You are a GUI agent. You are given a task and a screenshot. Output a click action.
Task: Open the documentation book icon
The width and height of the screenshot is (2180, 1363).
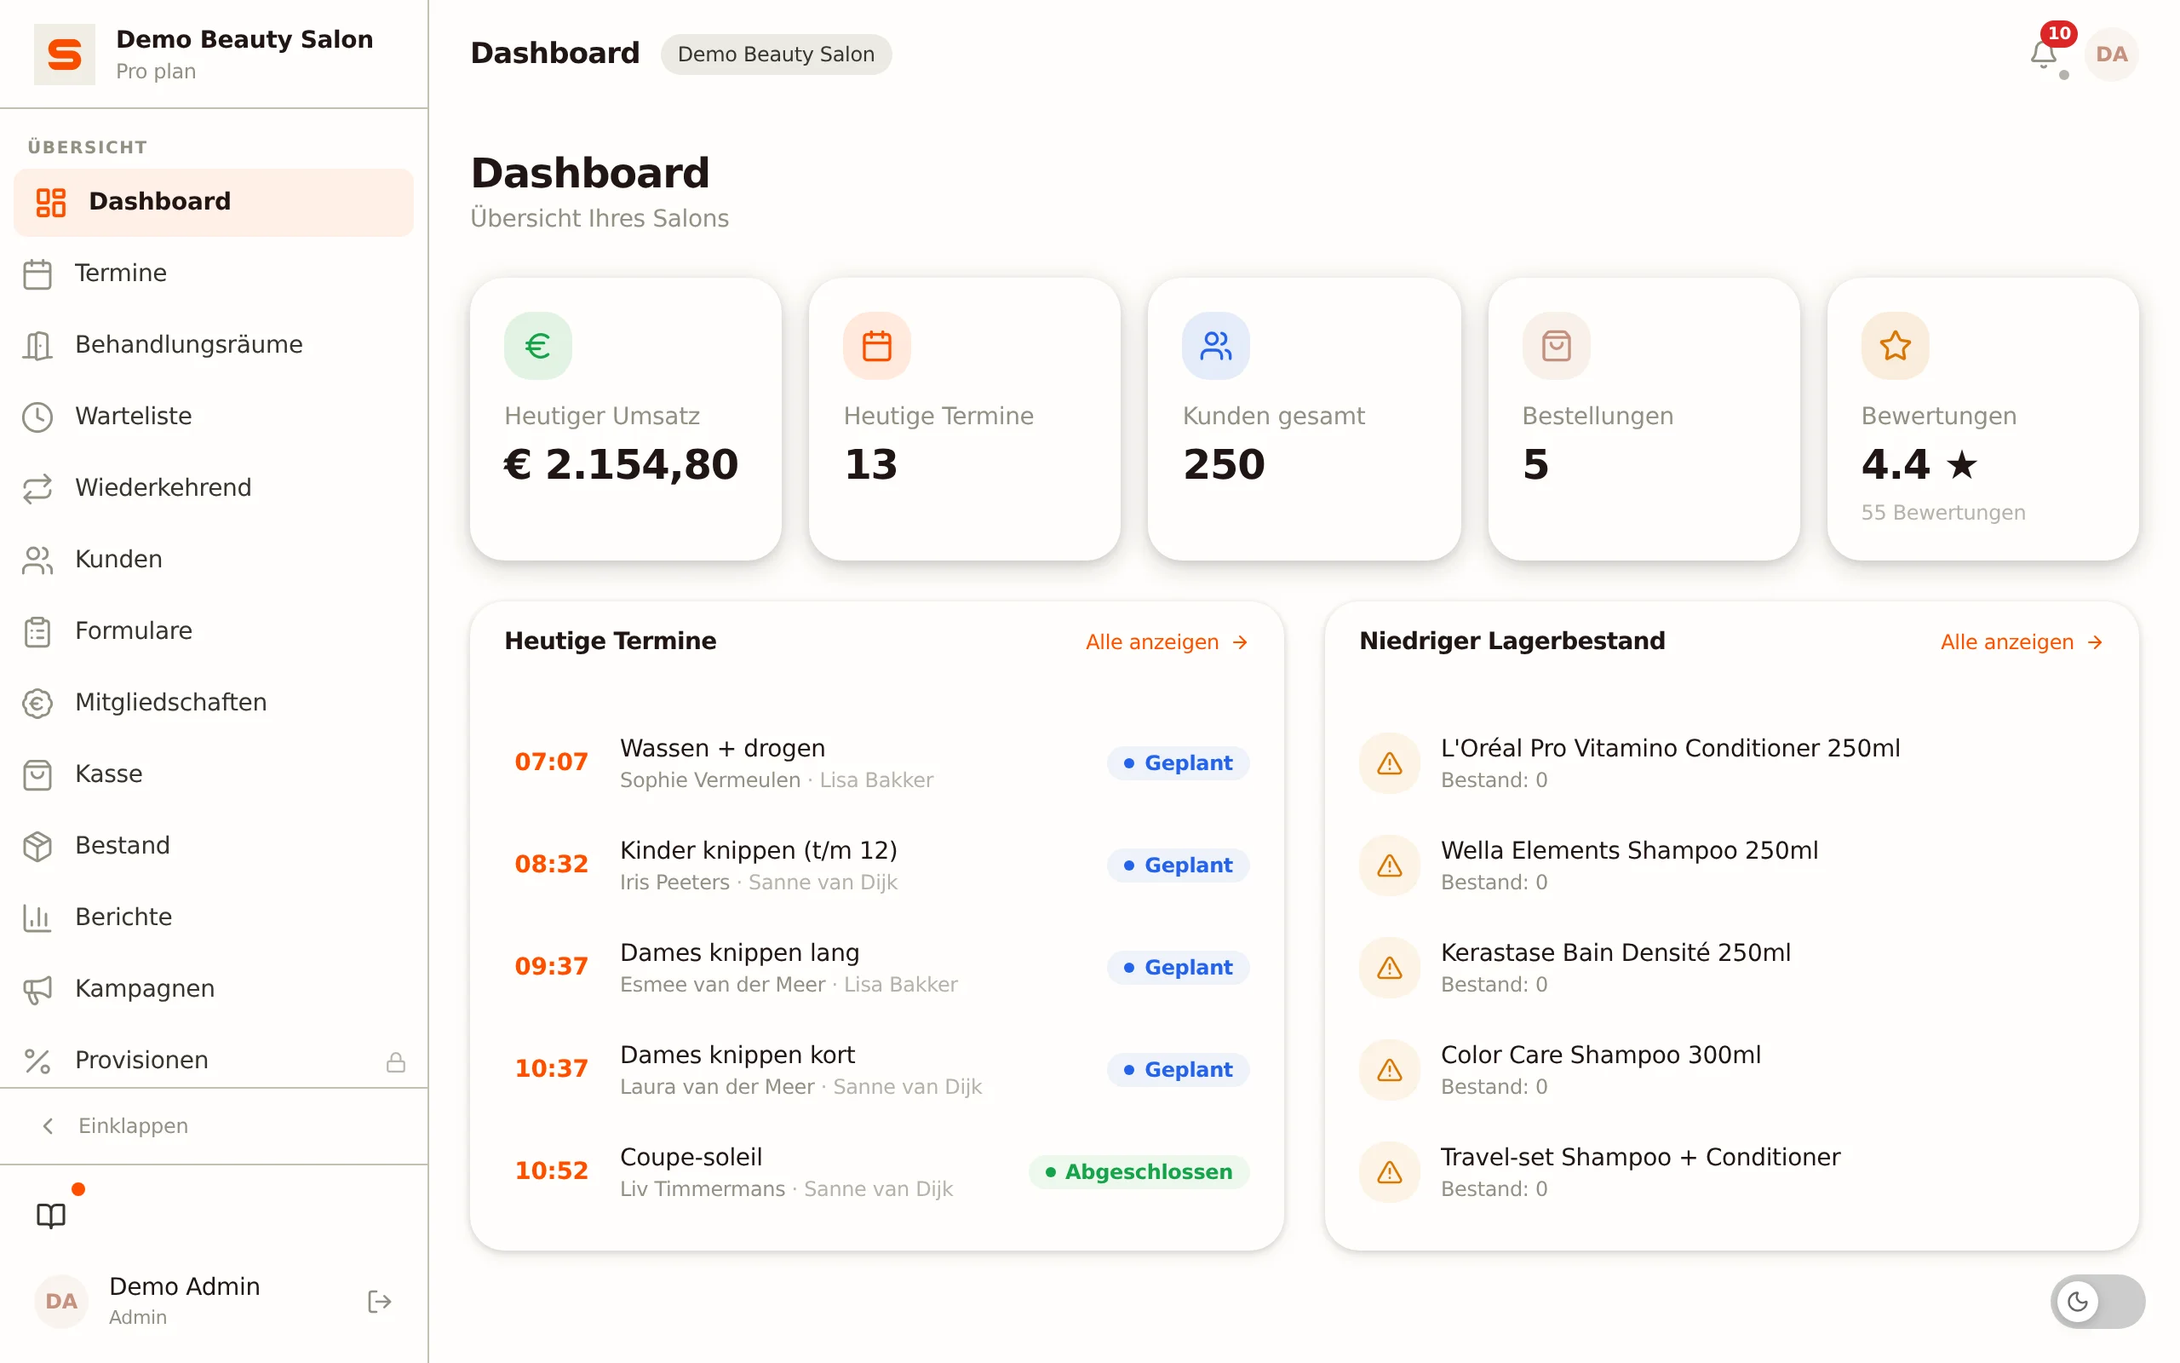click(51, 1215)
